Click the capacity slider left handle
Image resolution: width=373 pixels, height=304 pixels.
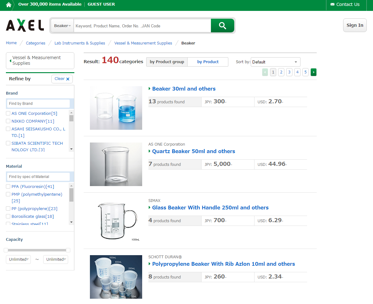[6, 250]
